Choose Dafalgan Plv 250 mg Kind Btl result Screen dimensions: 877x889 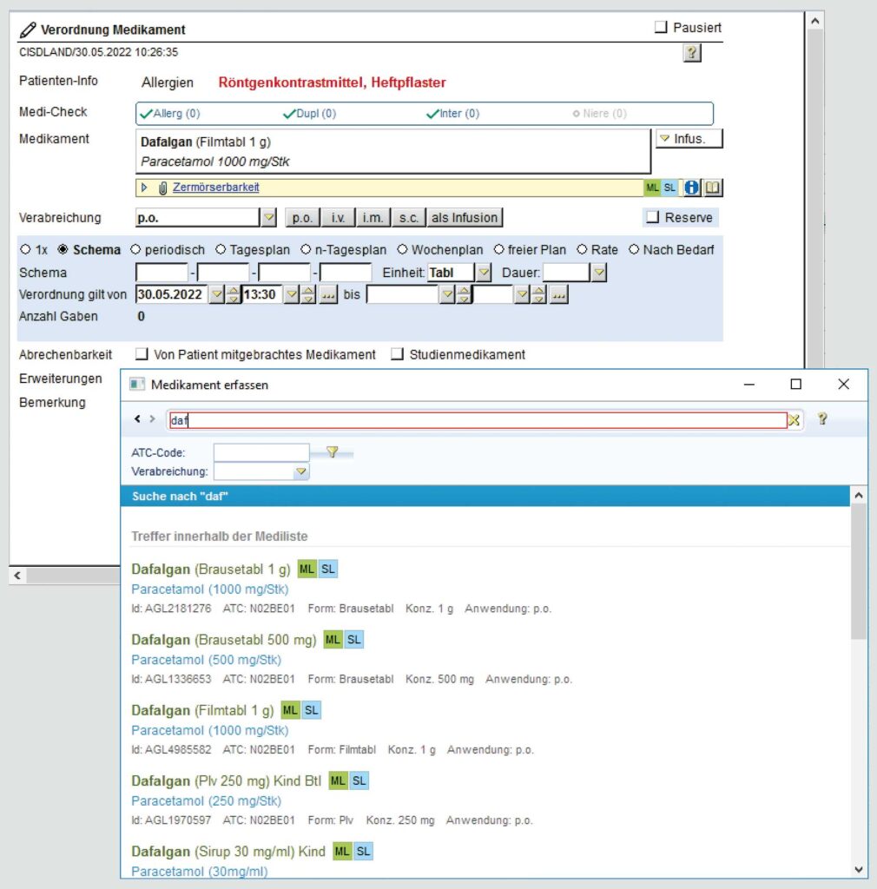(x=226, y=781)
